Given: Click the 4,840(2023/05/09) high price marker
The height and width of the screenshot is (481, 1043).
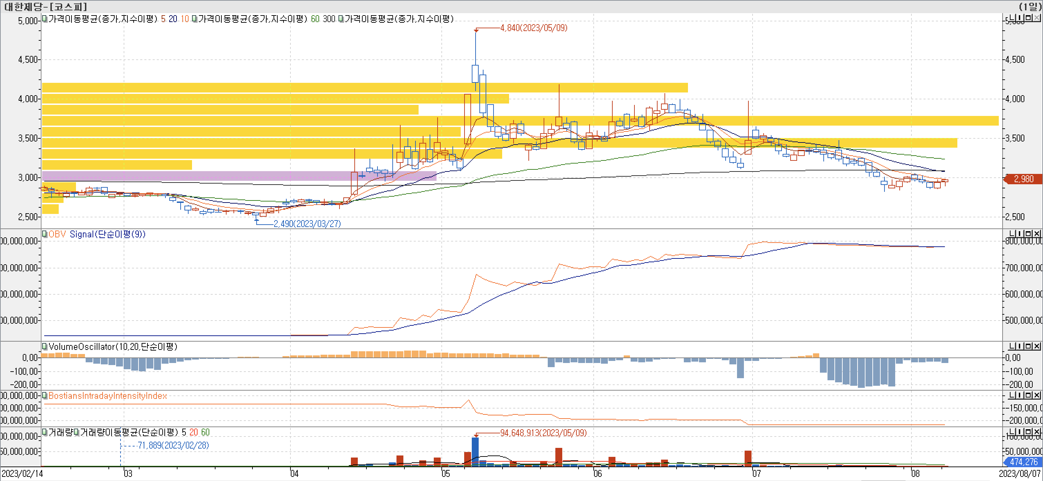Looking at the screenshot, I should (533, 28).
